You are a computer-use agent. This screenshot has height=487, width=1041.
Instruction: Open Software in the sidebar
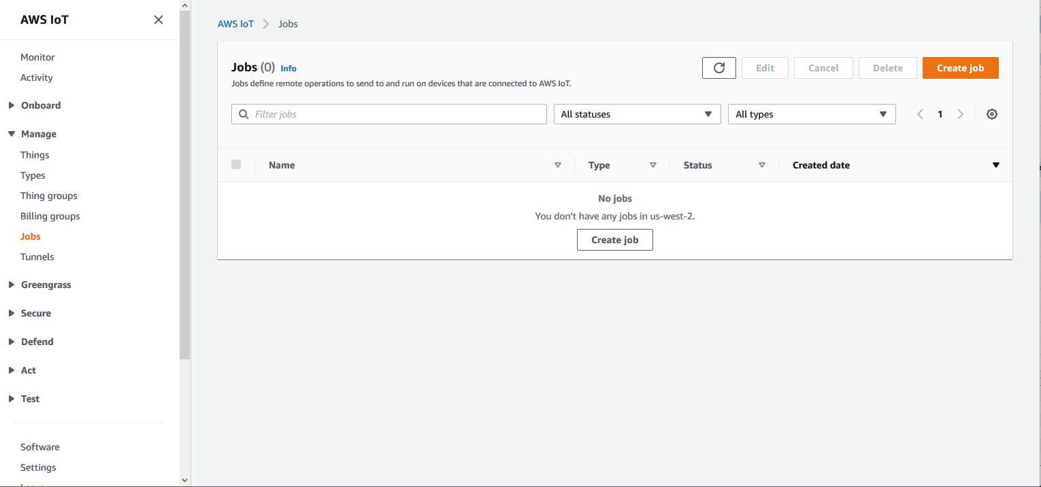[x=40, y=447]
